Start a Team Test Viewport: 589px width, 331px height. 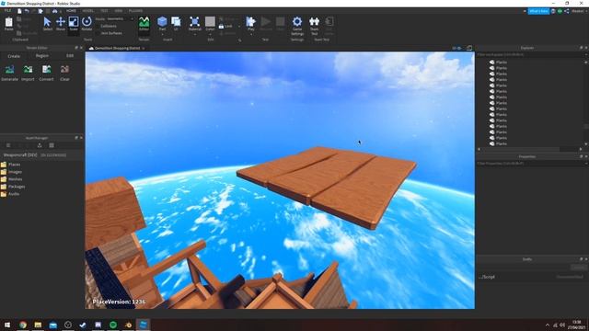click(314, 26)
